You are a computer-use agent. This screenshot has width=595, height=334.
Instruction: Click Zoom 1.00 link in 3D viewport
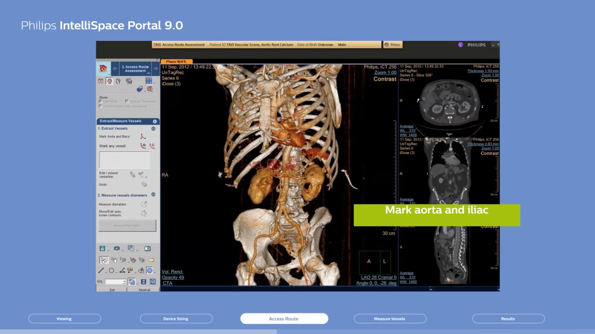385,73
